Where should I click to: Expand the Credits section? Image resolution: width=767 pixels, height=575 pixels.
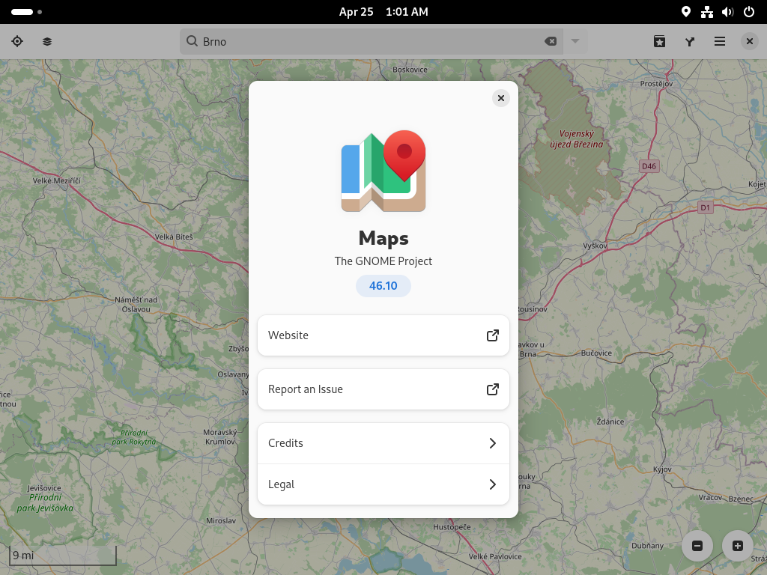(x=383, y=443)
